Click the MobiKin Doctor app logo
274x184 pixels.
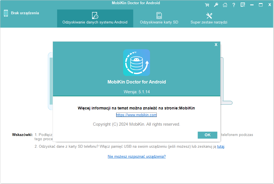tap(137, 63)
